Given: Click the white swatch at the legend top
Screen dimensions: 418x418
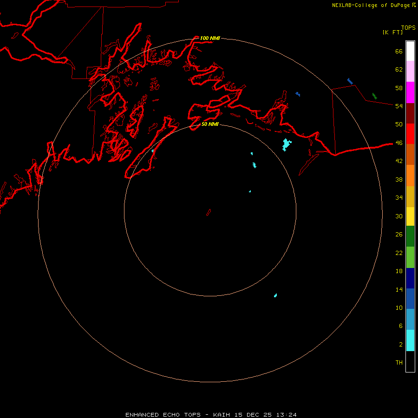Looking at the screenshot, I should (x=410, y=51).
